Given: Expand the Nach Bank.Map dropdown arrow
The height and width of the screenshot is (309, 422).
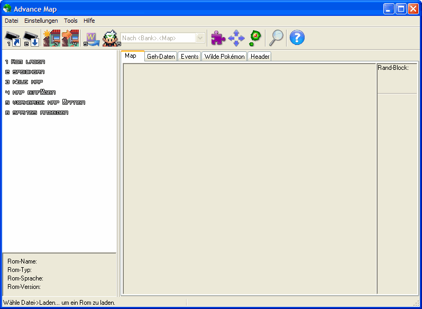Looking at the screenshot, I should click(200, 38).
